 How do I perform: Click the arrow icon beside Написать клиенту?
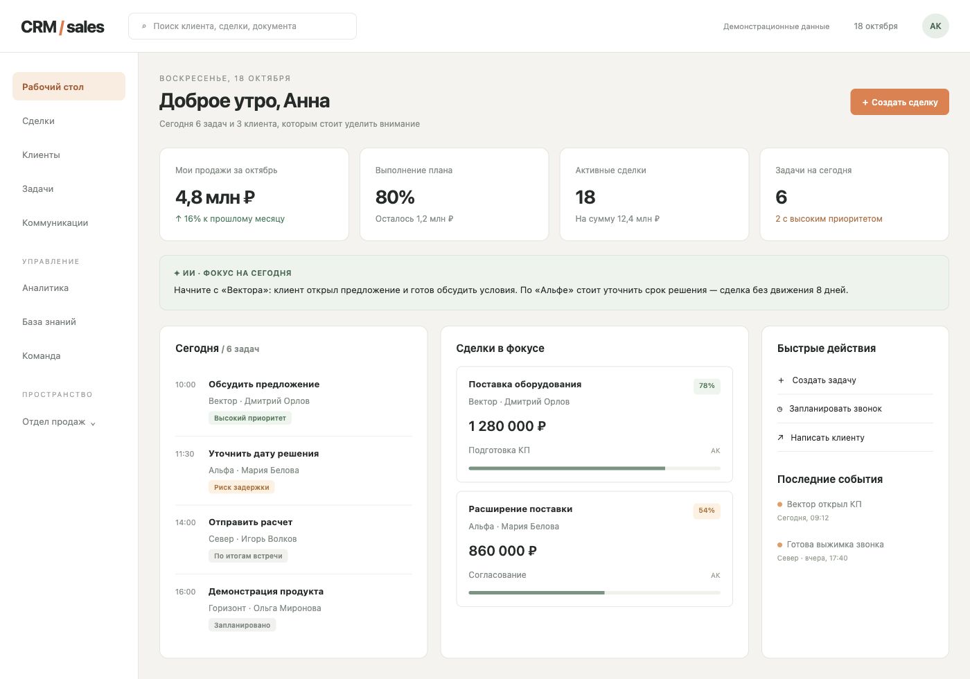pos(780,438)
